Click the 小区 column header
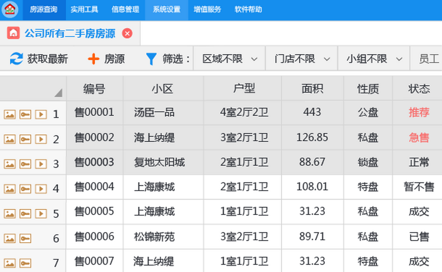442x272 pixels. point(162,89)
